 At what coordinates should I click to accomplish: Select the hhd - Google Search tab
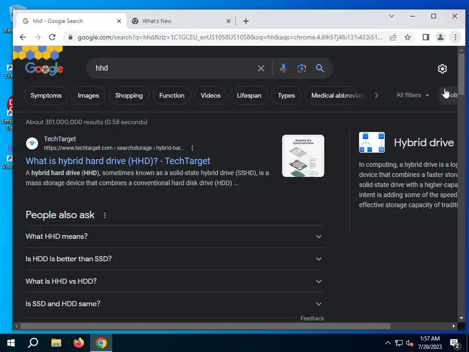coord(72,21)
